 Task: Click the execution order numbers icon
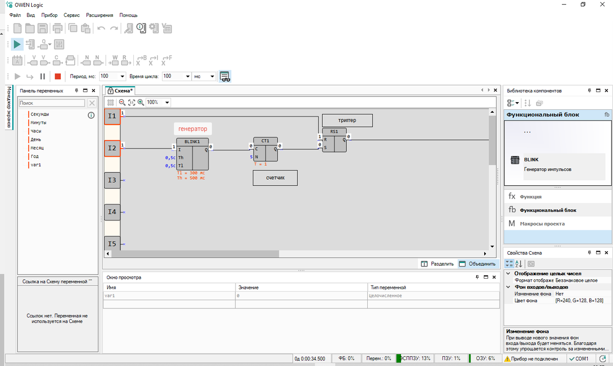click(58, 44)
